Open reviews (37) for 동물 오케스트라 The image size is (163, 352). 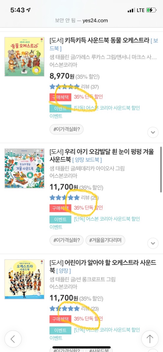click(90, 87)
